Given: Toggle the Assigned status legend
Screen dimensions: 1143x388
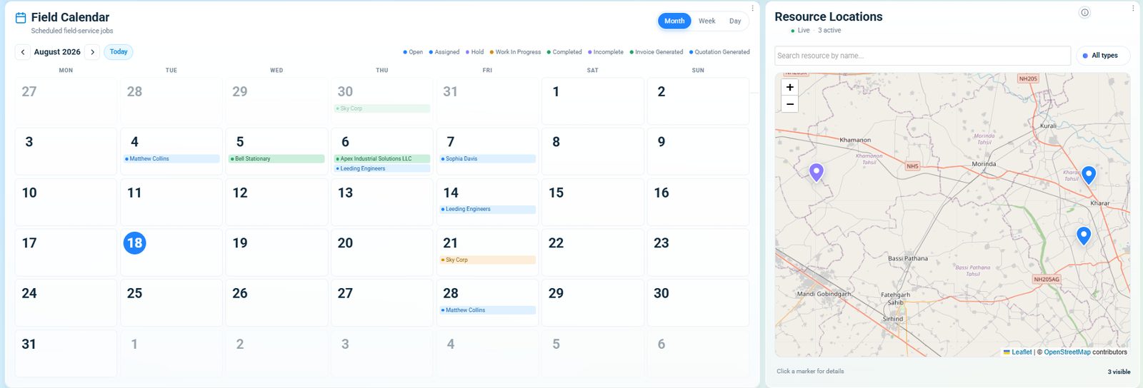Looking at the screenshot, I should 444,52.
